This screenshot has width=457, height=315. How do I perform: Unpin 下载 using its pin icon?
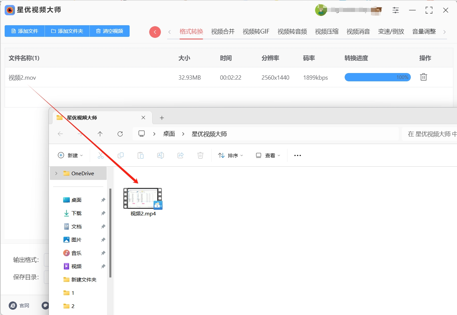[103, 213]
